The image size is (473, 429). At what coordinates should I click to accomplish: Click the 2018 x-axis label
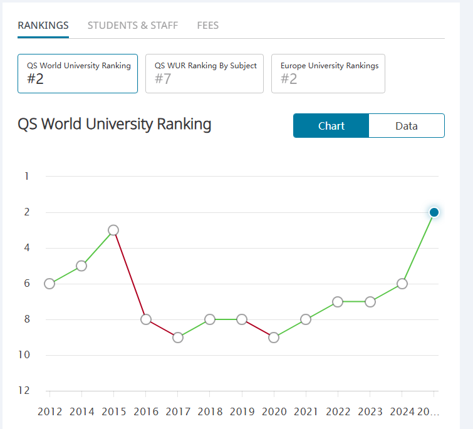pyautogui.click(x=210, y=411)
